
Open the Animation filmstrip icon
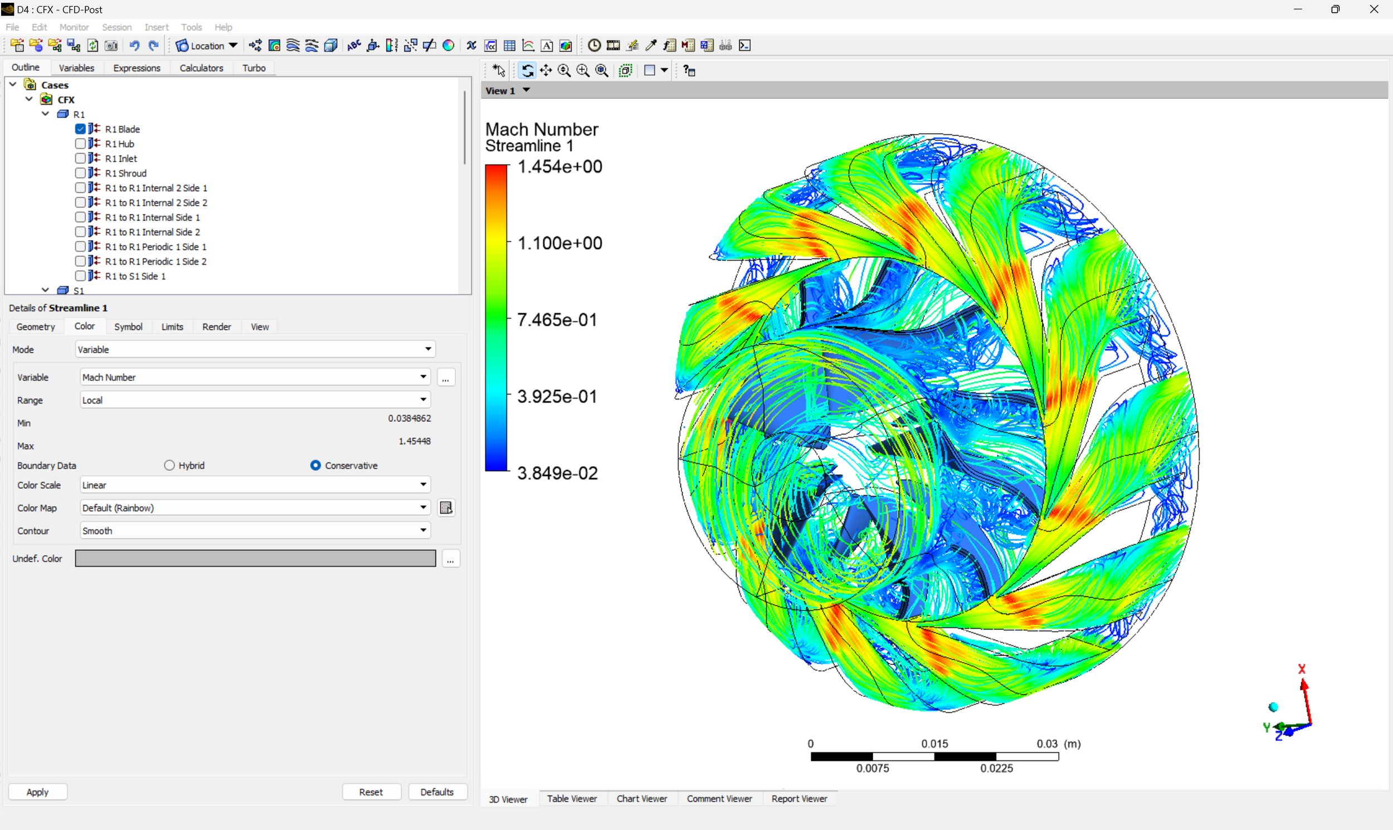click(x=613, y=46)
